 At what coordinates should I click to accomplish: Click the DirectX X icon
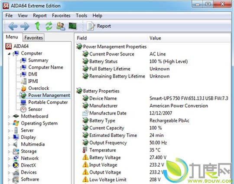pyautogui.click(x=16, y=165)
